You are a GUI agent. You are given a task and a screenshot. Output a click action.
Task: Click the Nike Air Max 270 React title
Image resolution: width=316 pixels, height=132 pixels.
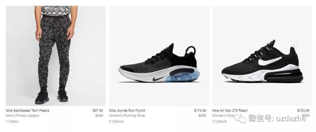tap(230, 110)
